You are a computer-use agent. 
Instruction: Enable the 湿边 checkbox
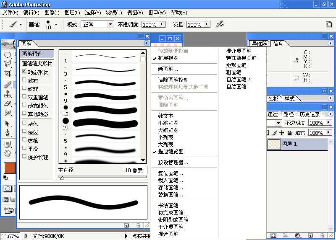point(24,131)
